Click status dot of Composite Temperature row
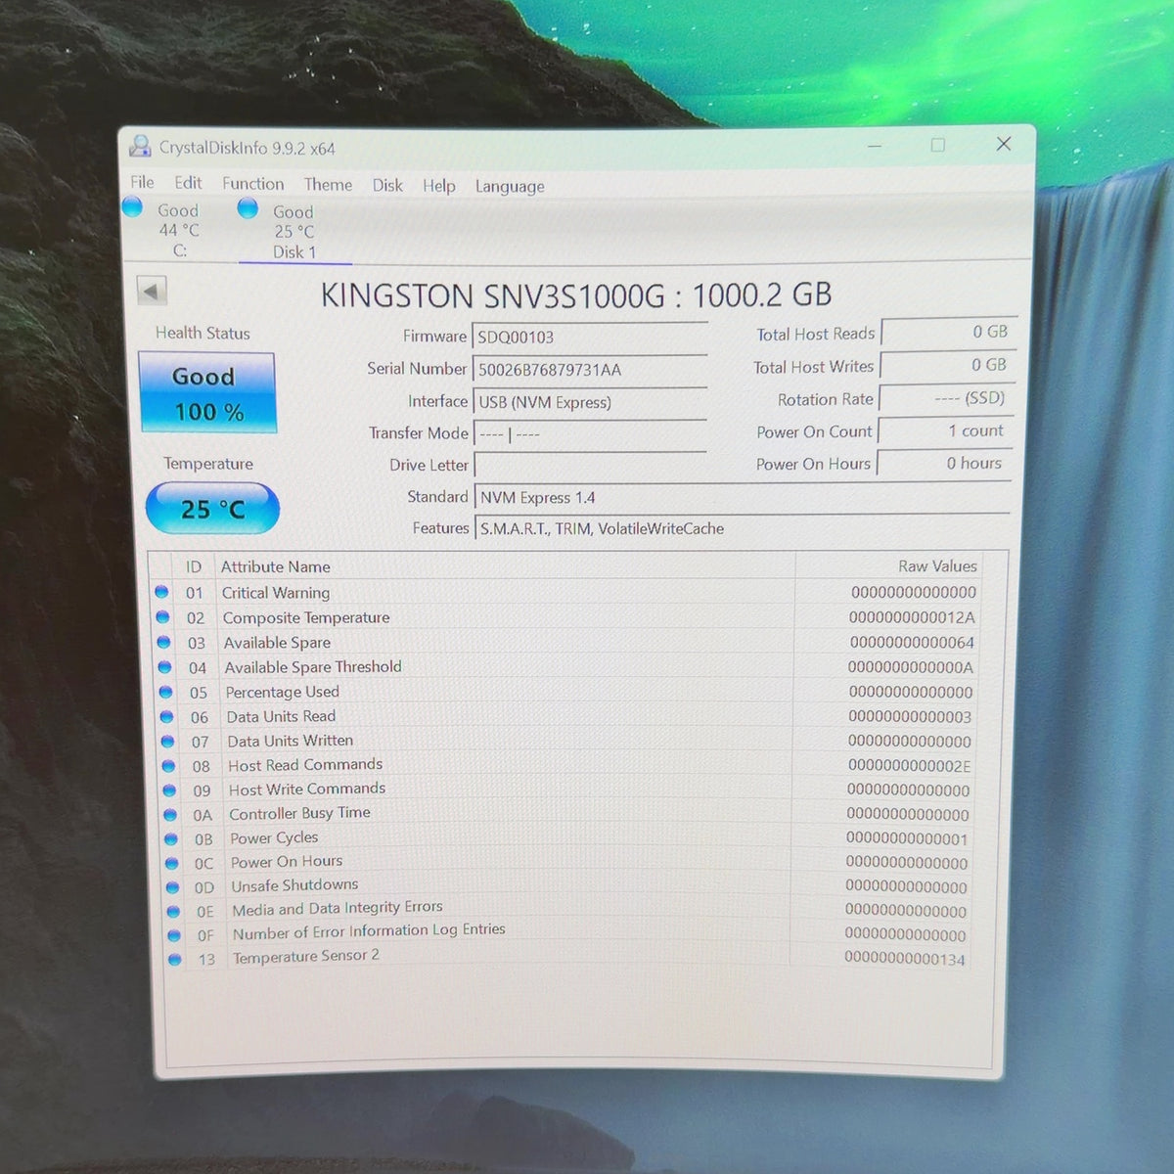This screenshot has height=1174, width=1174. [x=162, y=616]
